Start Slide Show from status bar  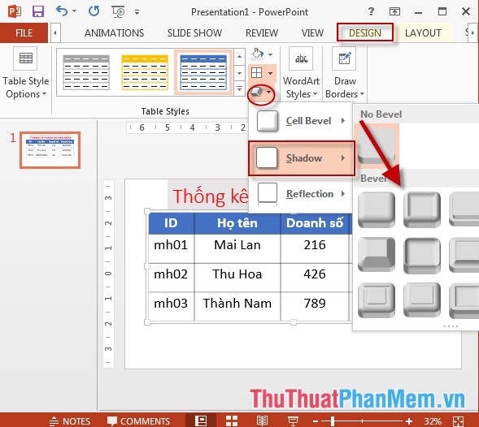[x=293, y=421]
